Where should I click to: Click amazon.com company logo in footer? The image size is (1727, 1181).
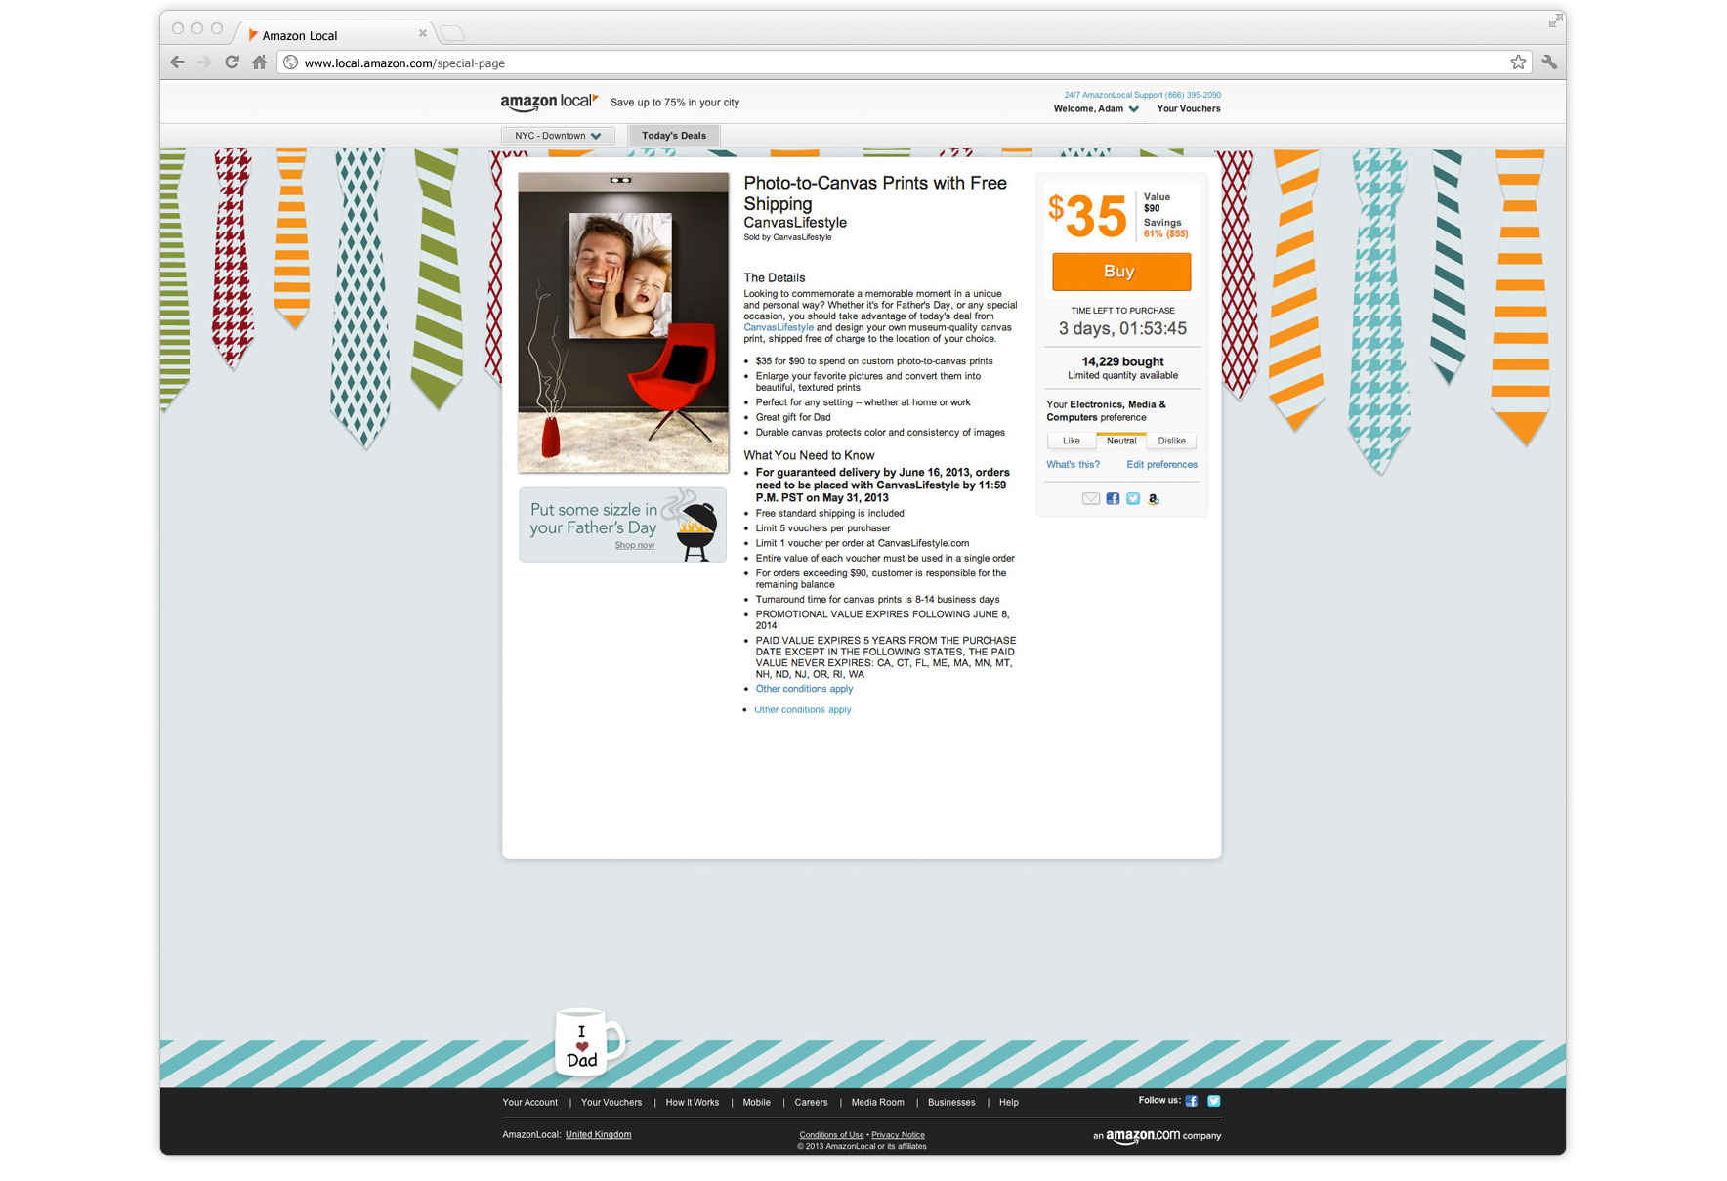[x=1157, y=1135]
